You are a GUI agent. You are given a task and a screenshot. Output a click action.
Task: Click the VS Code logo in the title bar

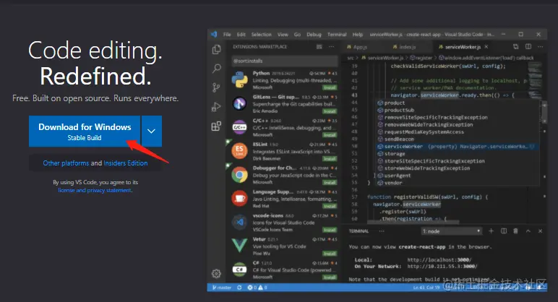[214, 34]
